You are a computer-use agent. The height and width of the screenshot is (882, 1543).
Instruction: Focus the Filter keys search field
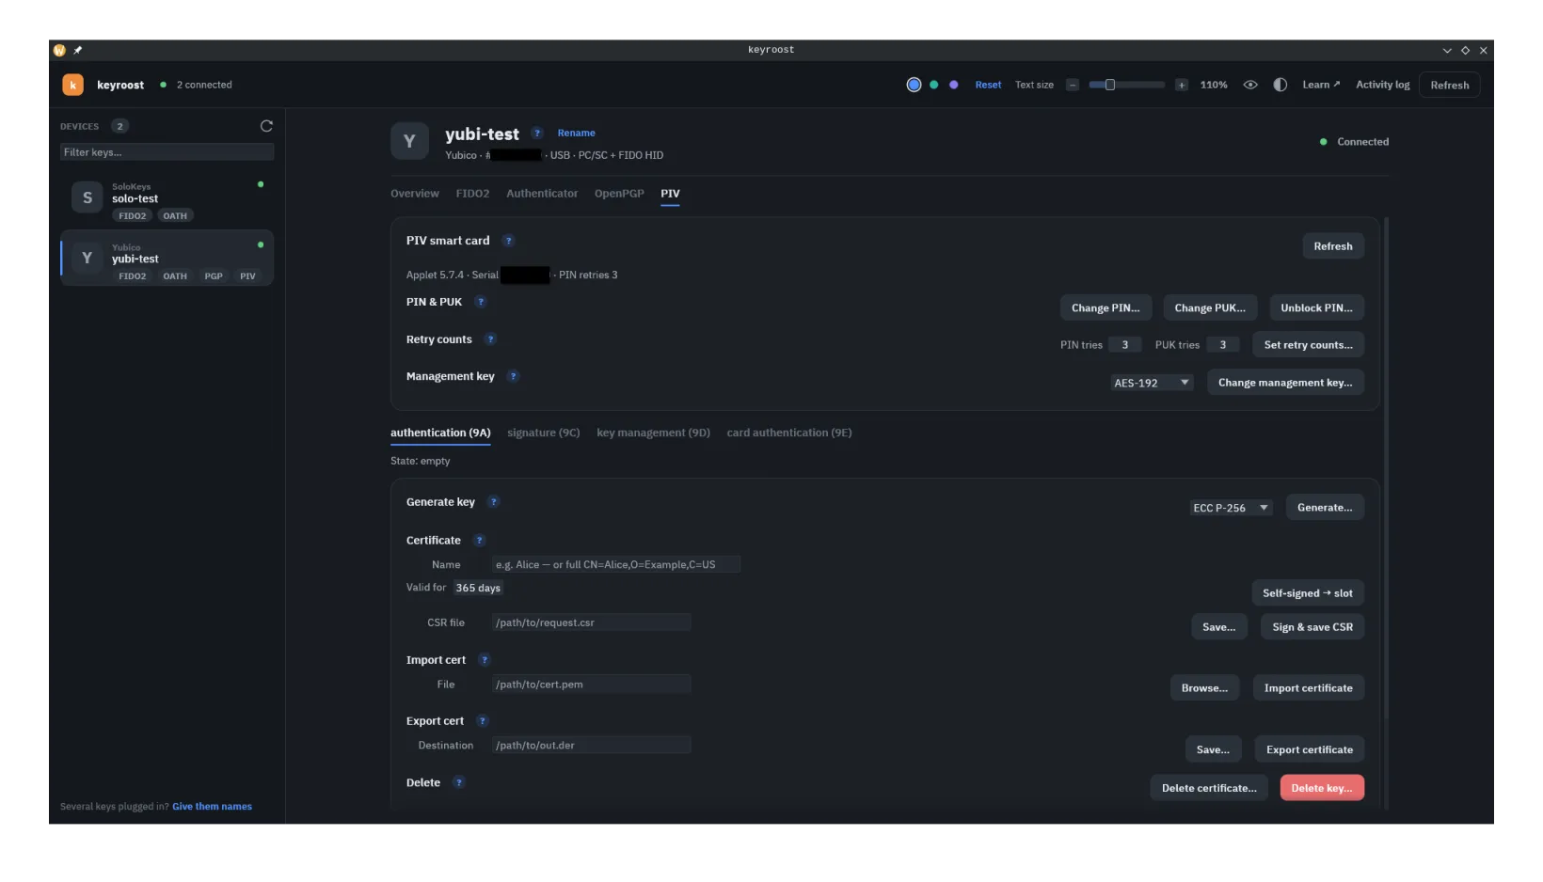click(x=167, y=152)
